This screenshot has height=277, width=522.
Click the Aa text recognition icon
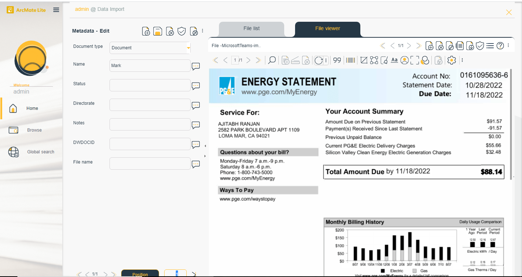[394, 60]
